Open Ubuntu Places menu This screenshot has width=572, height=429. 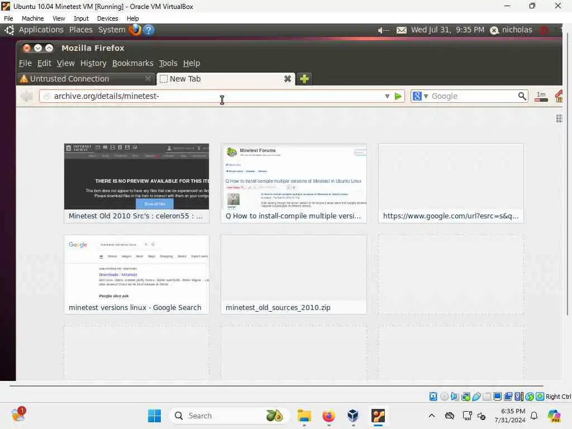click(81, 30)
